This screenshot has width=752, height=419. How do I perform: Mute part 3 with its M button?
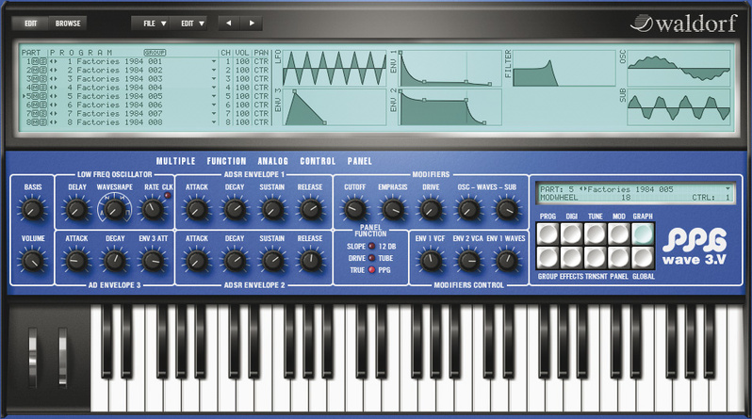tap(36, 79)
